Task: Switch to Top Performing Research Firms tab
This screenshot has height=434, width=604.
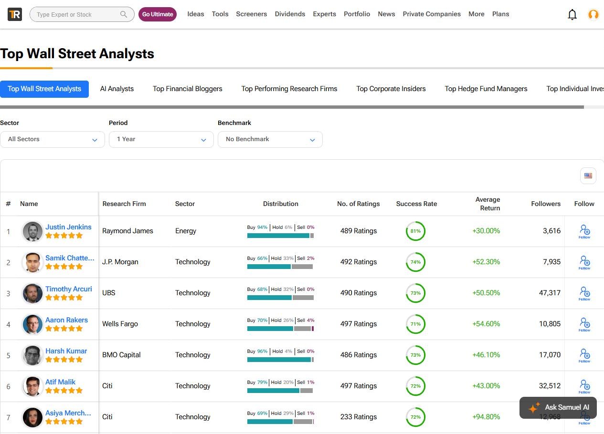Action: coord(289,89)
